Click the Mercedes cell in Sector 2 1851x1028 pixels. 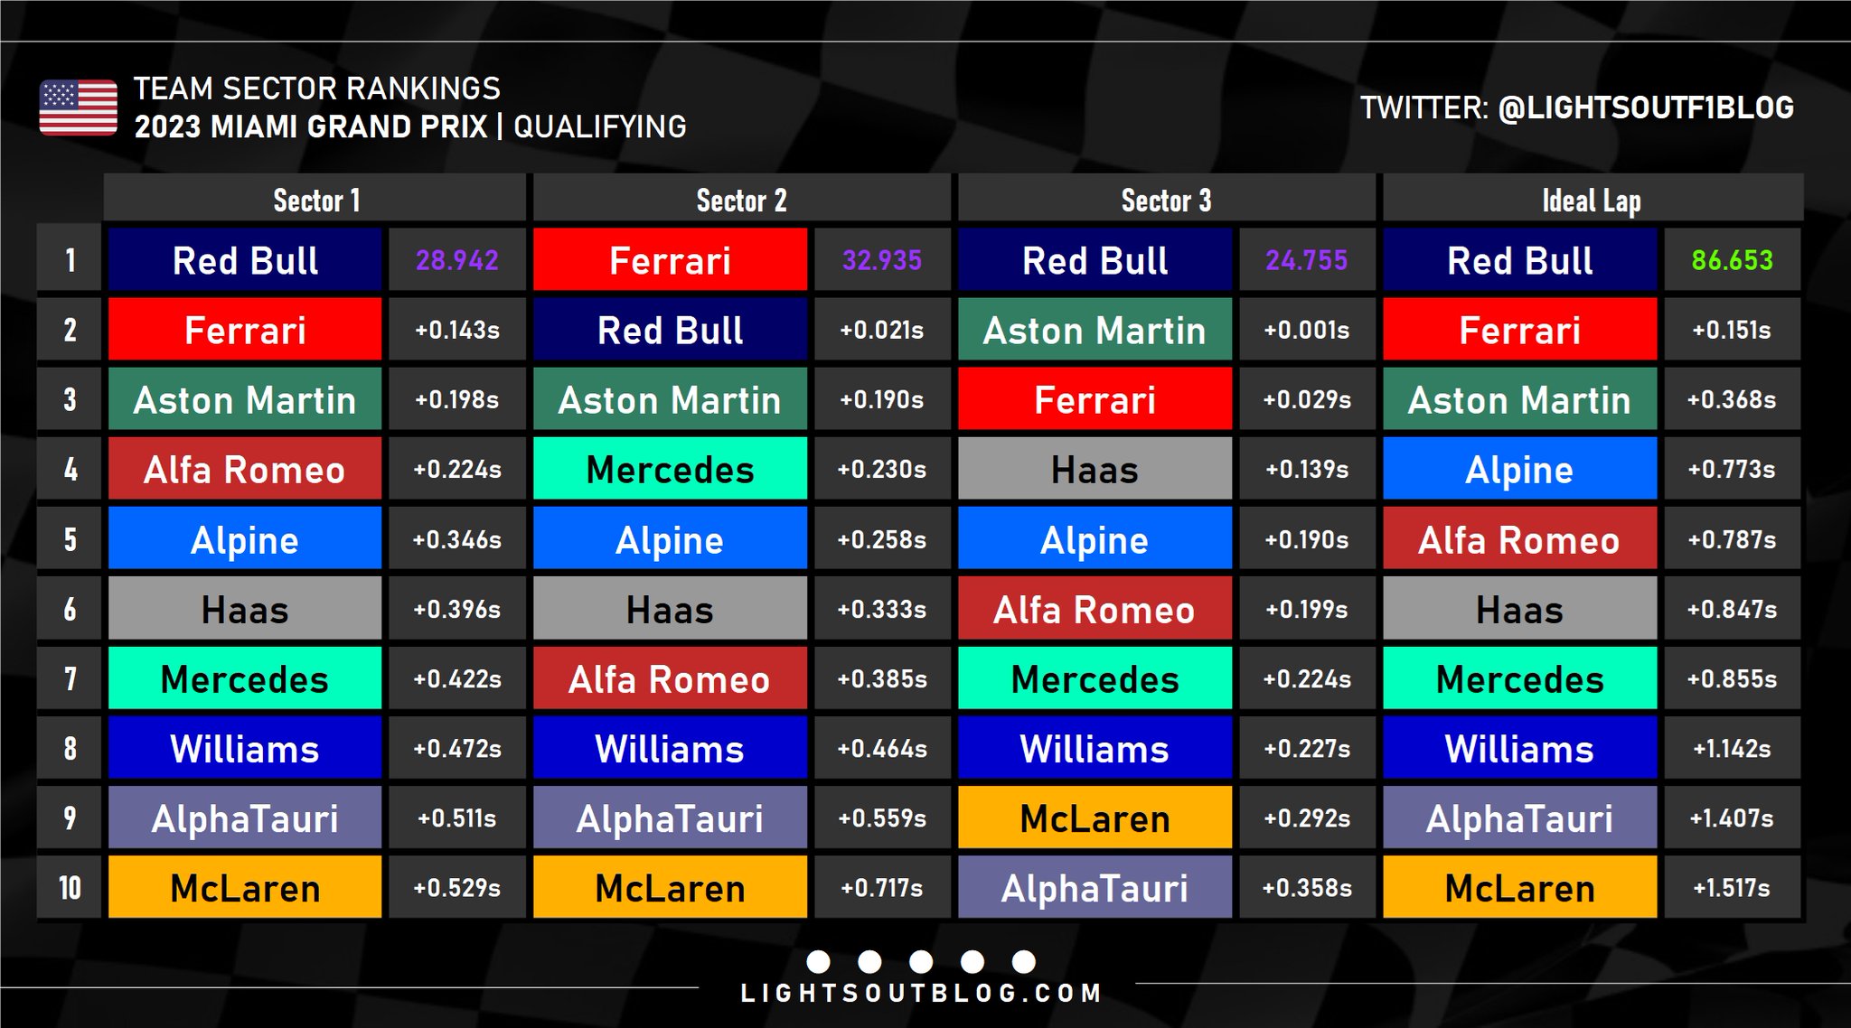tap(670, 470)
